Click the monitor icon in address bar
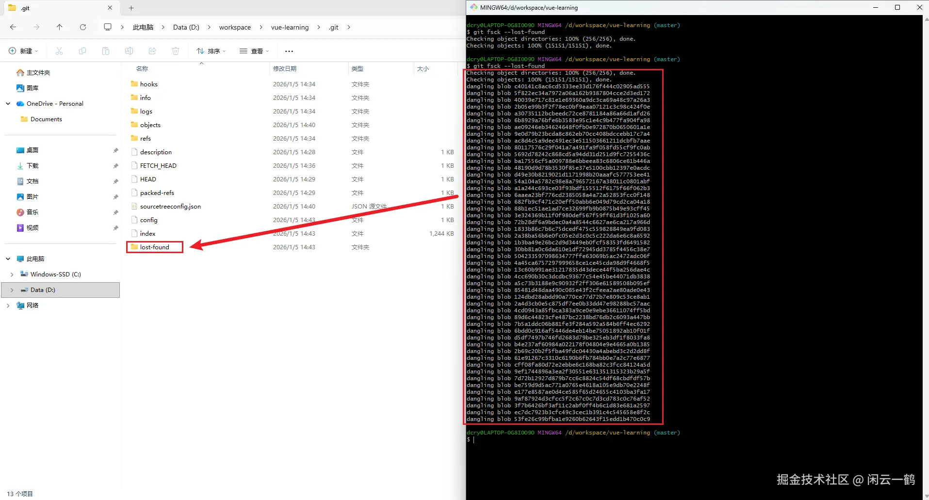 [108, 27]
